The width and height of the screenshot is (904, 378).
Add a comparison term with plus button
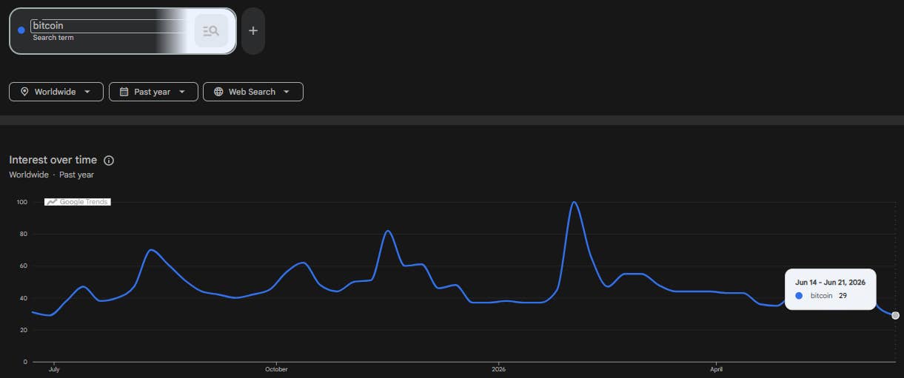(253, 31)
